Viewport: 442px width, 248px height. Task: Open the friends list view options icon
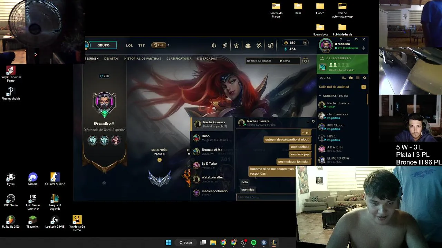(x=358, y=78)
